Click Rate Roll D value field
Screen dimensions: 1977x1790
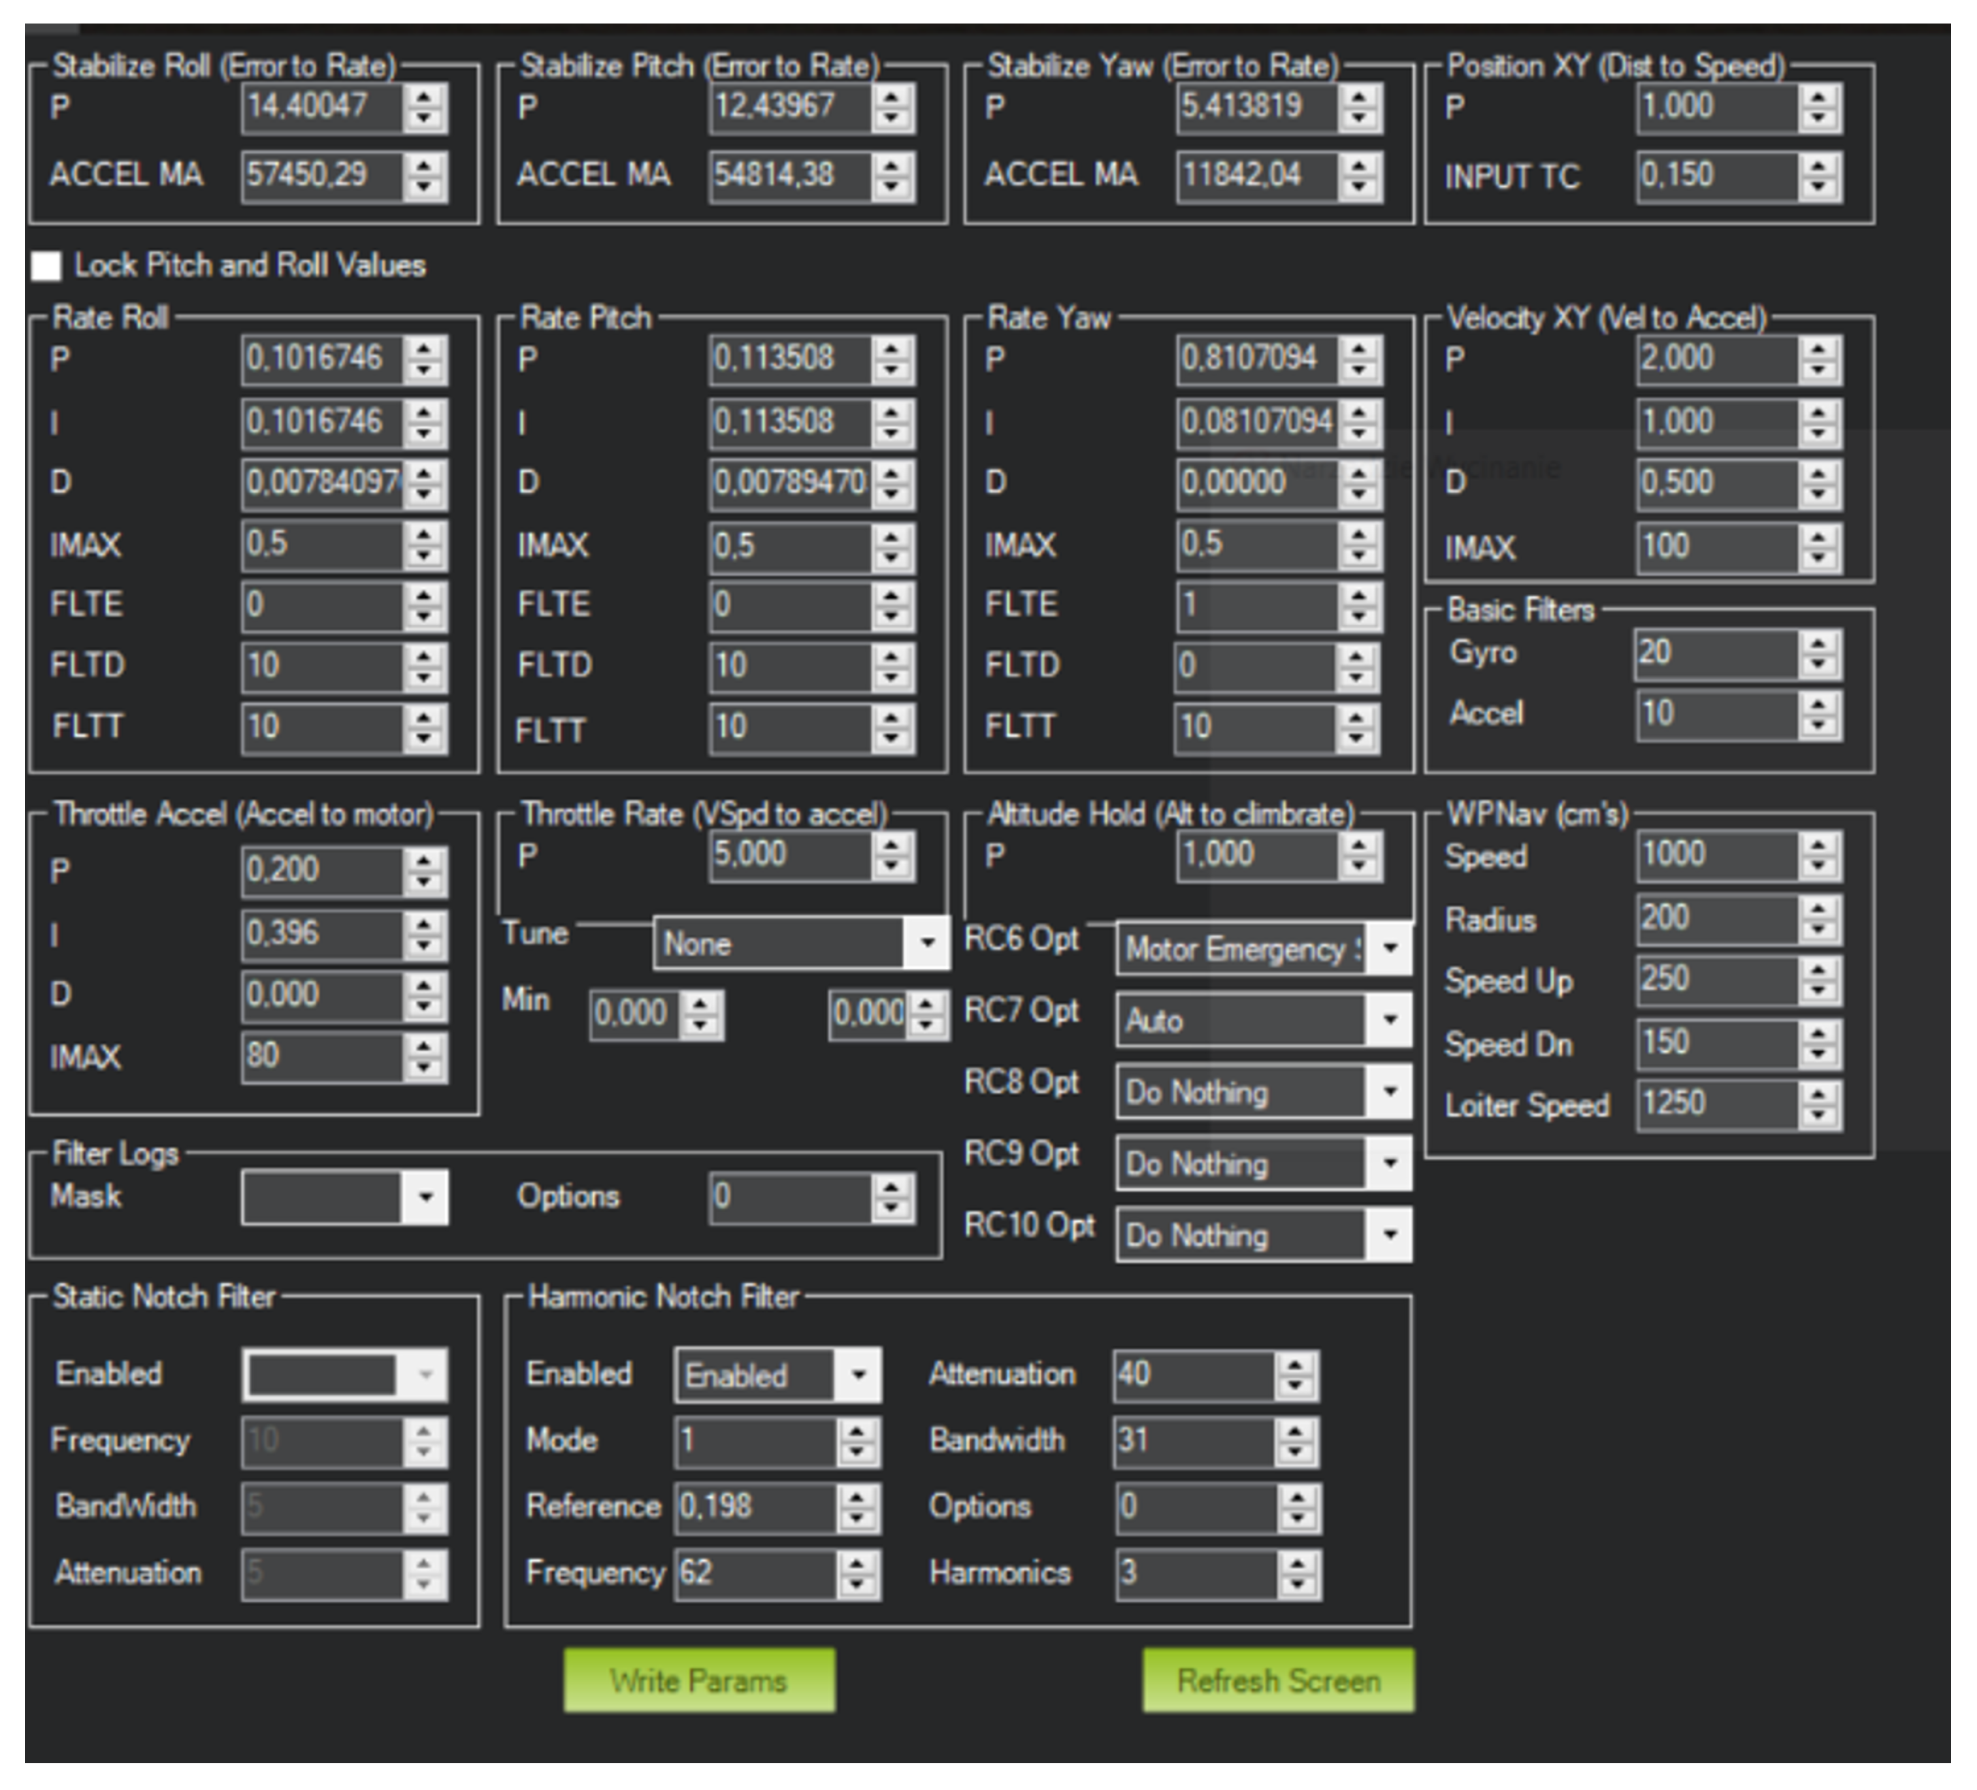click(321, 483)
